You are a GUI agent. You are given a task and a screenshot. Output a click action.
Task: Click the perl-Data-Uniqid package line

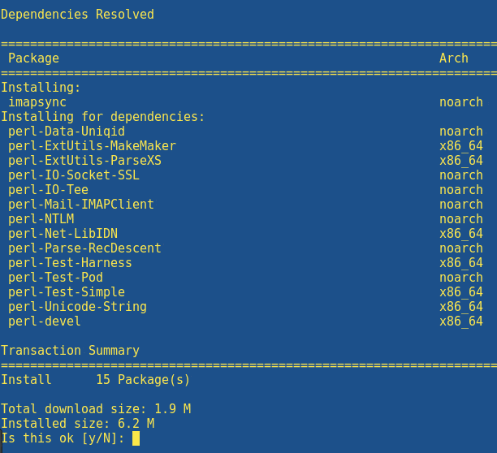click(67, 132)
